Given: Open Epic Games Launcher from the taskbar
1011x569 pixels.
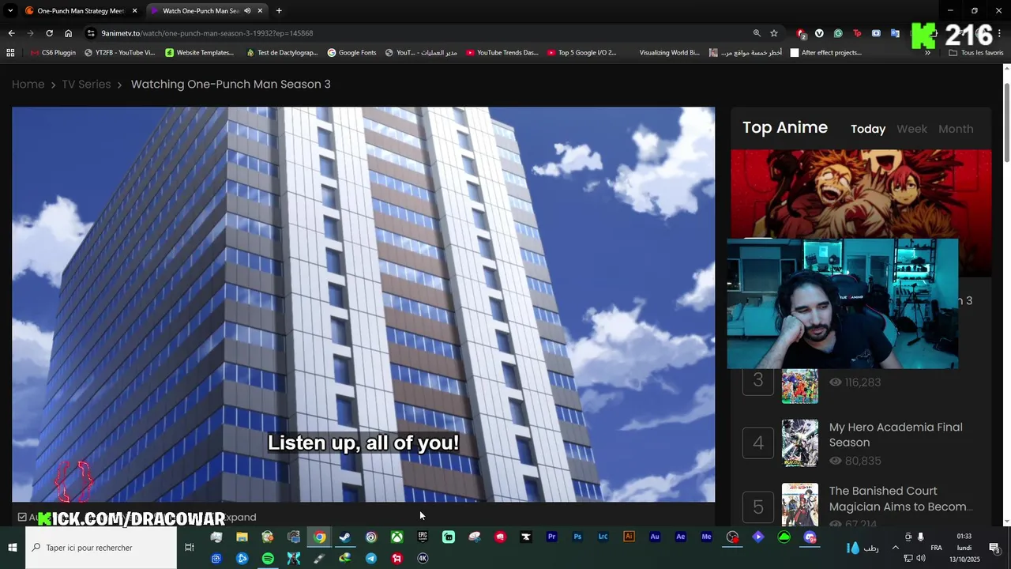Looking at the screenshot, I should click(x=423, y=537).
